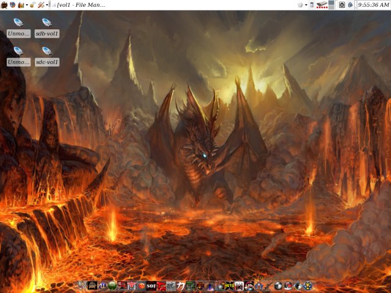Switch to the lower workspace in pager
This screenshot has width=391, height=293.
click(x=332, y=7)
